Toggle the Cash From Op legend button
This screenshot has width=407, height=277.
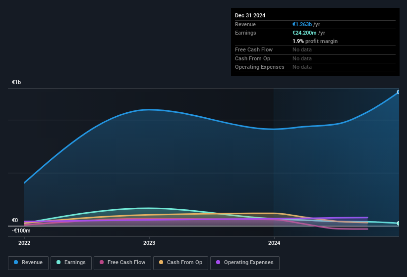click(180, 263)
